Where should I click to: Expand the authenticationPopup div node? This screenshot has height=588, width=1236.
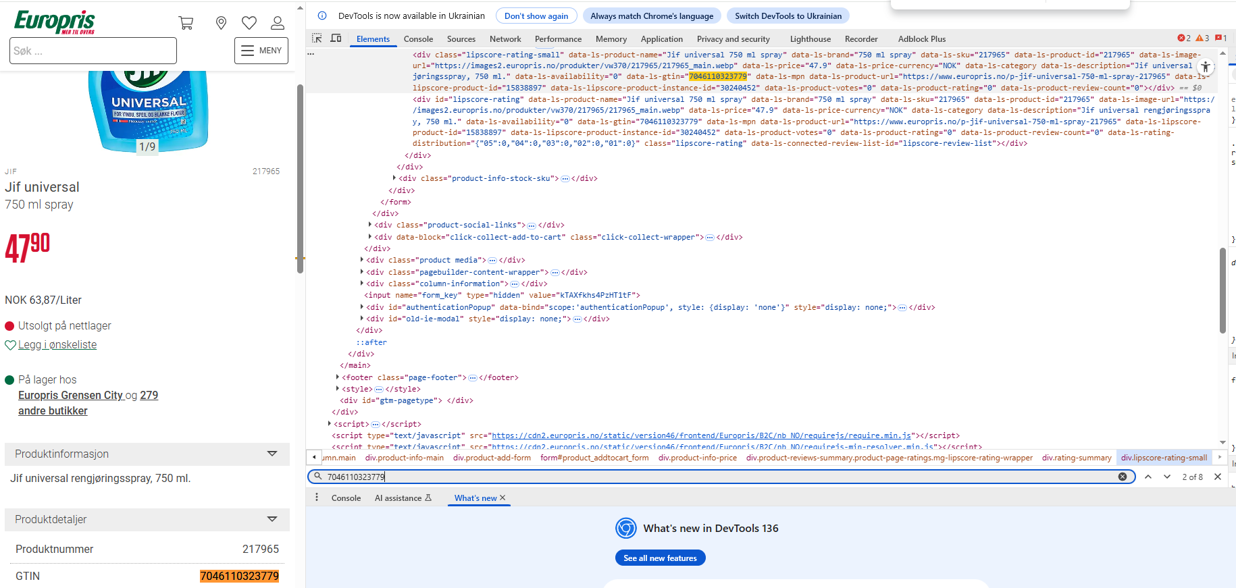pos(362,307)
